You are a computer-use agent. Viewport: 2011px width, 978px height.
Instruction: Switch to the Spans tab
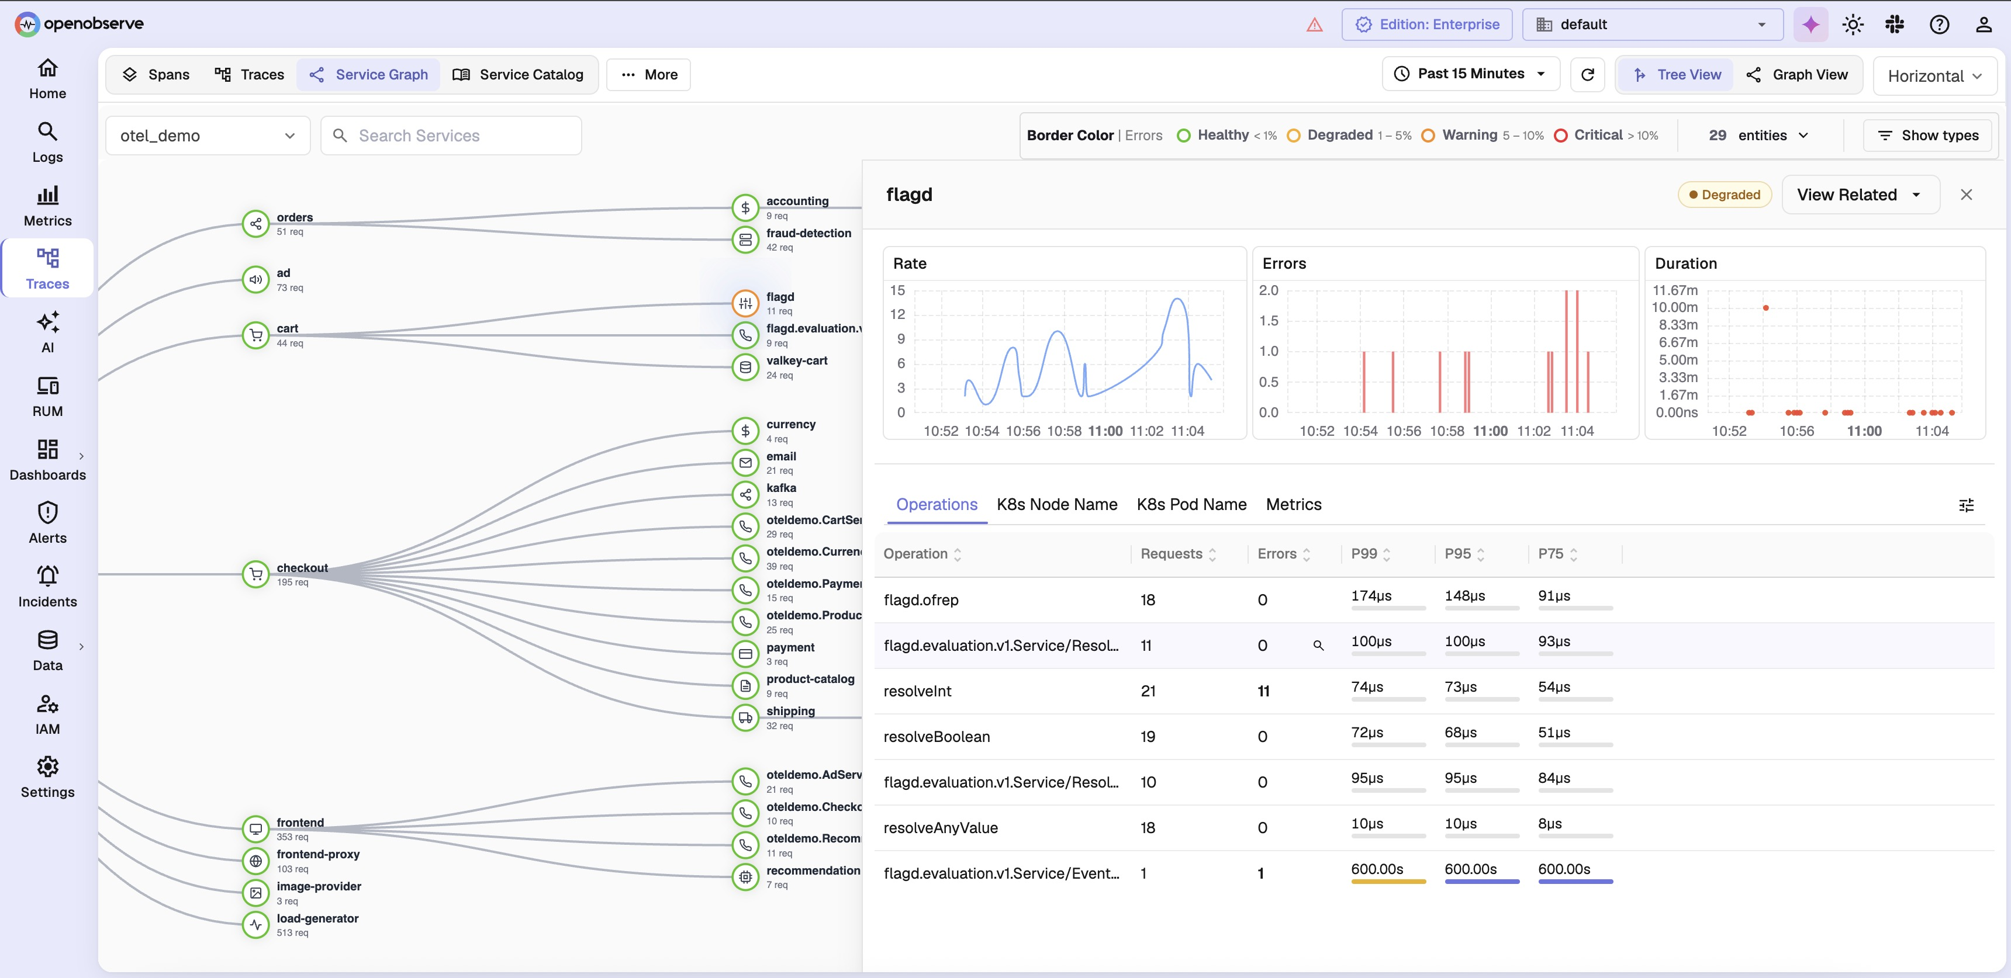156,75
